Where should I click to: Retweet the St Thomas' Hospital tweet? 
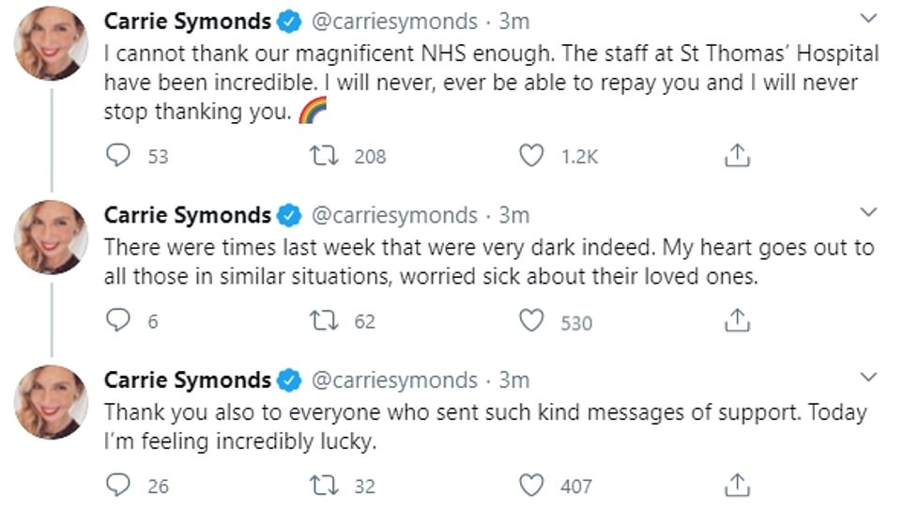pyautogui.click(x=322, y=156)
